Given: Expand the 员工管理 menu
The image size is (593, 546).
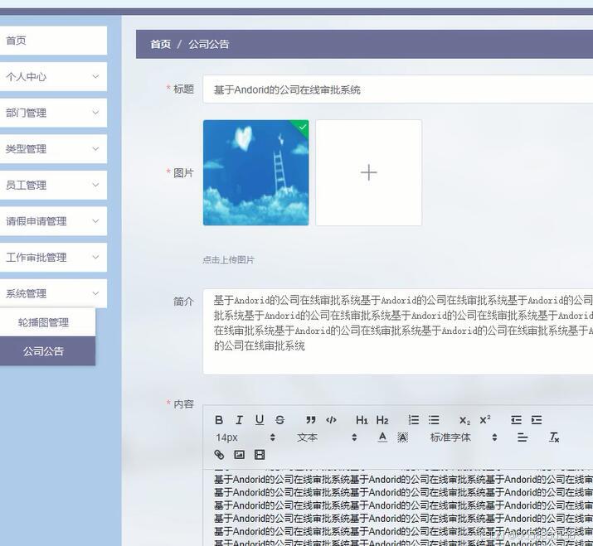Looking at the screenshot, I should tap(53, 185).
